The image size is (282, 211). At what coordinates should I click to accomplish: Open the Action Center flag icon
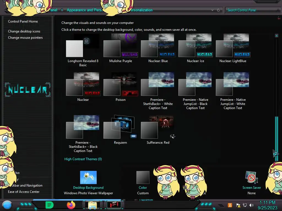click(x=238, y=205)
